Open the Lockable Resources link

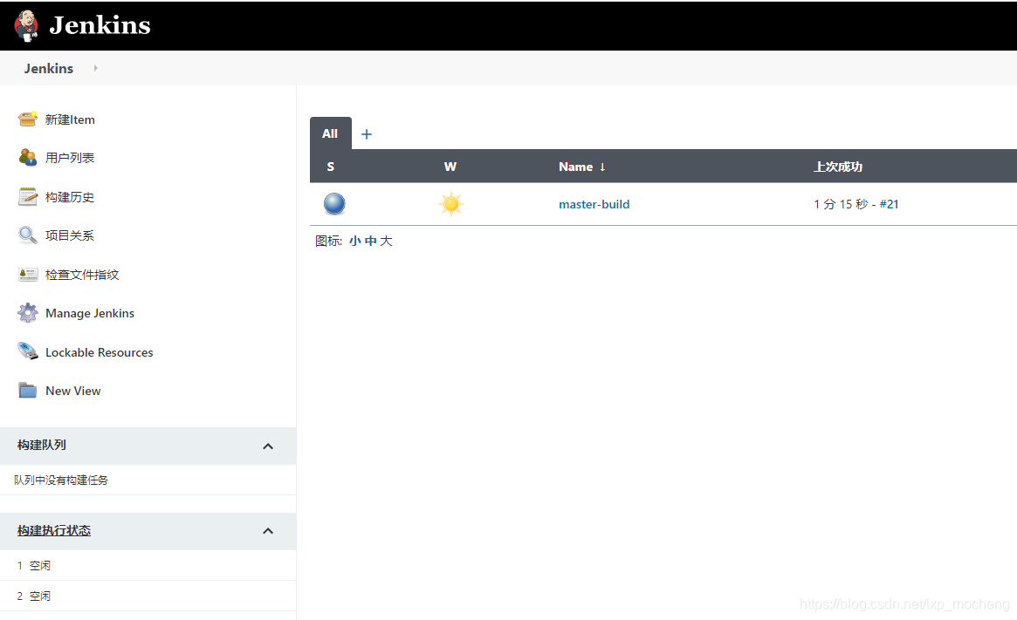[x=100, y=352]
